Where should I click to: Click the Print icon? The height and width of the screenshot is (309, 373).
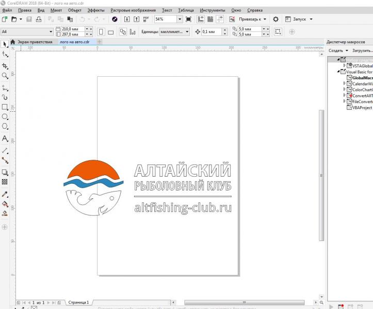(x=39, y=19)
